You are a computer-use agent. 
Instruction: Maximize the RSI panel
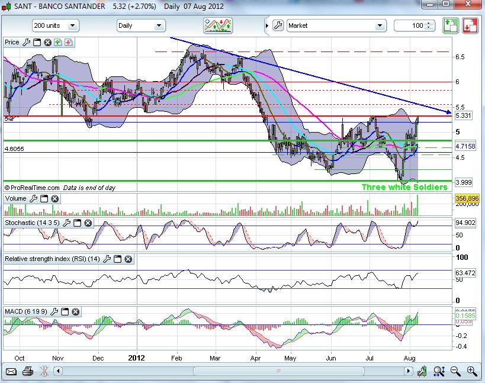[x=117, y=259]
